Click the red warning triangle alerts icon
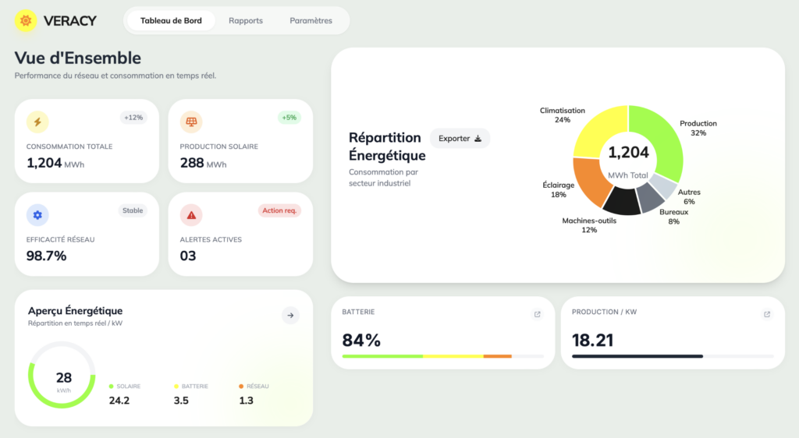 coord(191,214)
